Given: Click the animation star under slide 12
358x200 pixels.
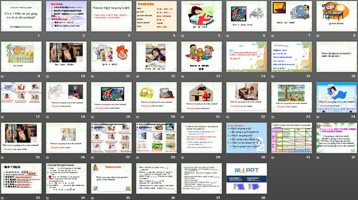Looking at the screenshot, I should pyautogui.click(x=137, y=77).
